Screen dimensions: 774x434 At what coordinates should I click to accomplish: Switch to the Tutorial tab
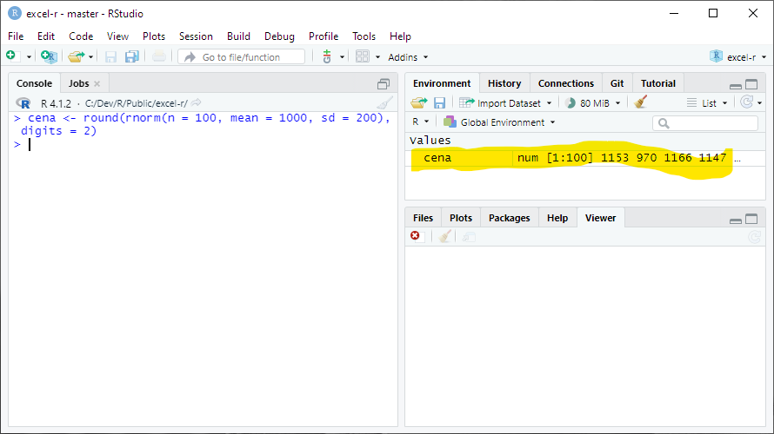(x=658, y=83)
